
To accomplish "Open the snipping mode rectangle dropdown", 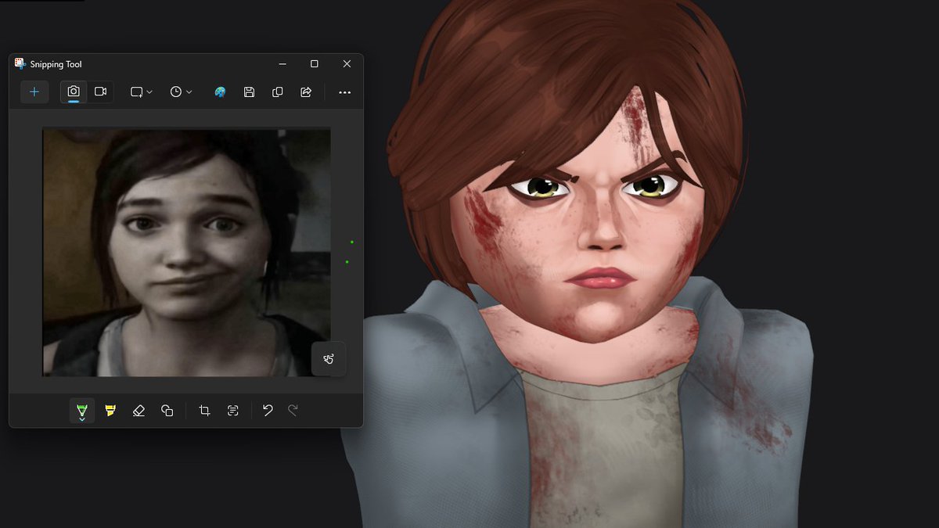I will [142, 92].
